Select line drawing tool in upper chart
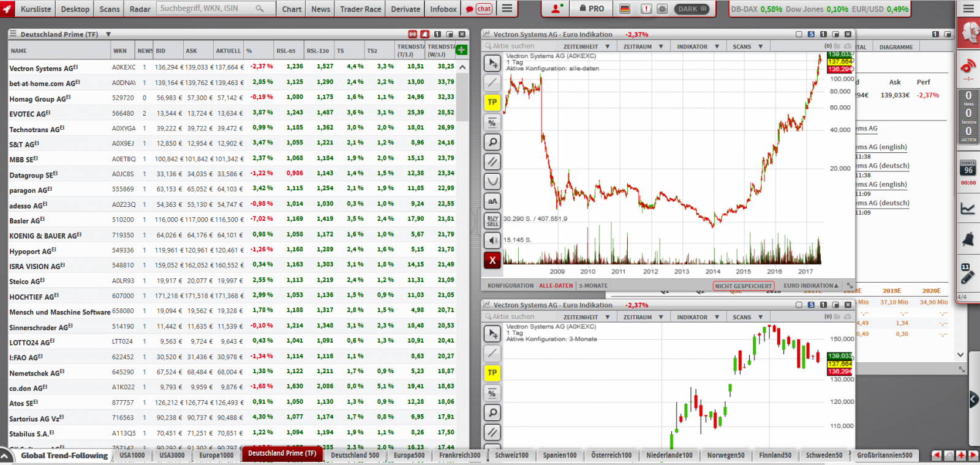980x465 pixels. click(x=492, y=83)
